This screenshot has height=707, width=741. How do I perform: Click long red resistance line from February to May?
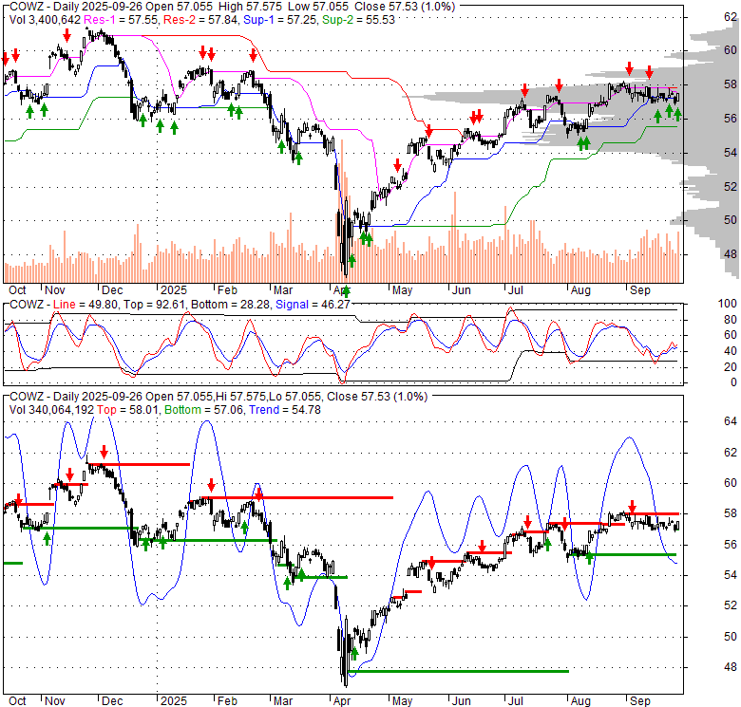pyautogui.click(x=296, y=497)
